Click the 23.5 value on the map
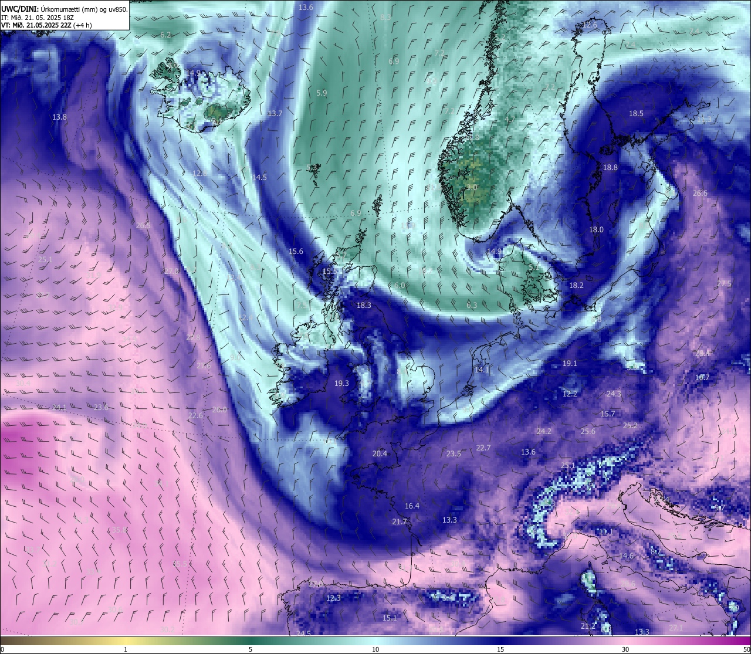 pyautogui.click(x=454, y=454)
